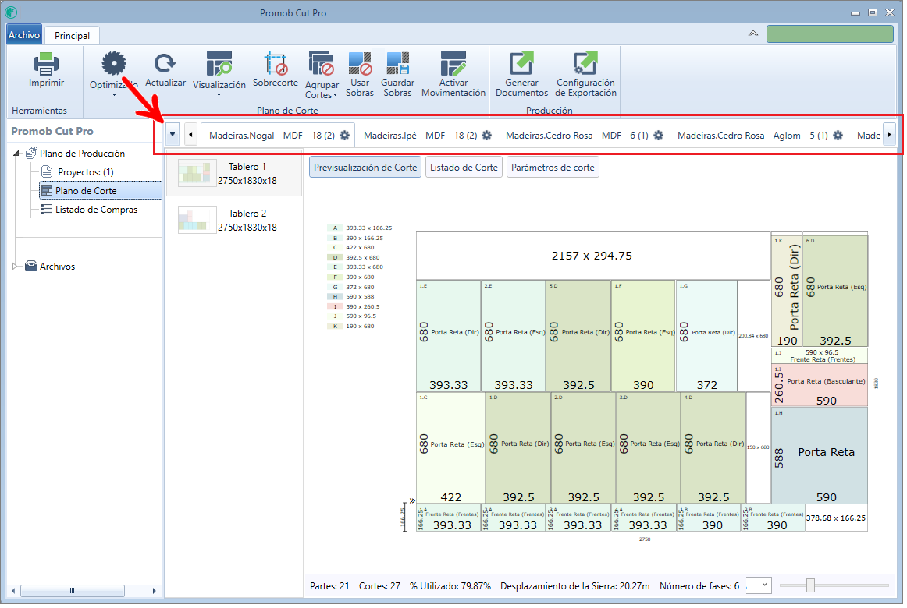Viewport: 907px width, 608px height.
Task: Click the 378.68 x 166.25 leftover piece
Action: 836,518
